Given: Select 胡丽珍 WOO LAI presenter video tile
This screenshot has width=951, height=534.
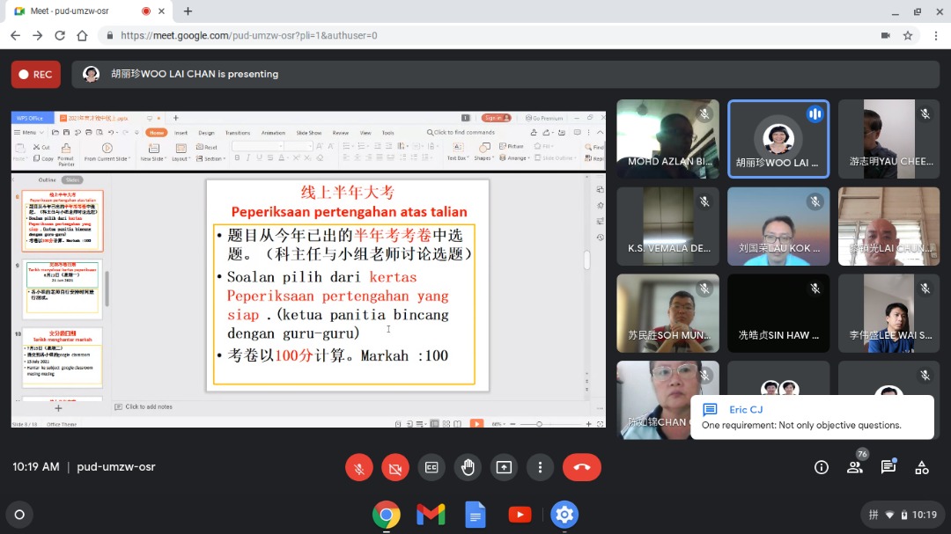Looking at the screenshot, I should click(x=778, y=139).
